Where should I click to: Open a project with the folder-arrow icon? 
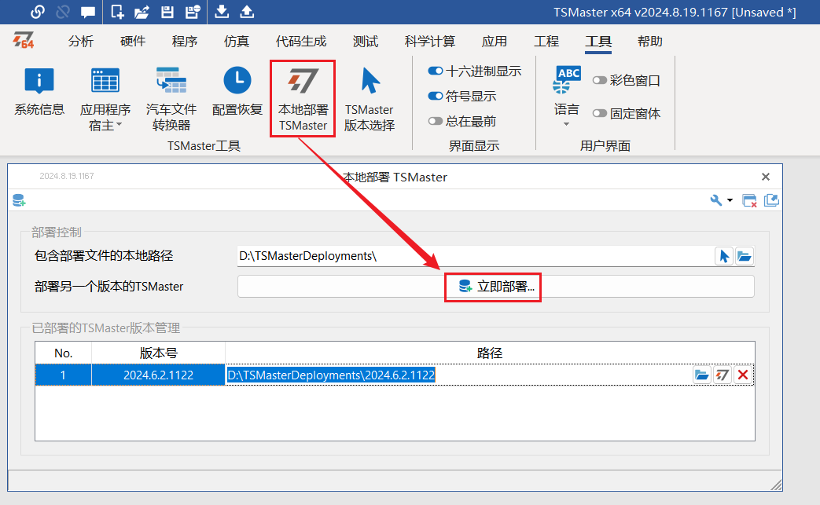click(x=142, y=12)
